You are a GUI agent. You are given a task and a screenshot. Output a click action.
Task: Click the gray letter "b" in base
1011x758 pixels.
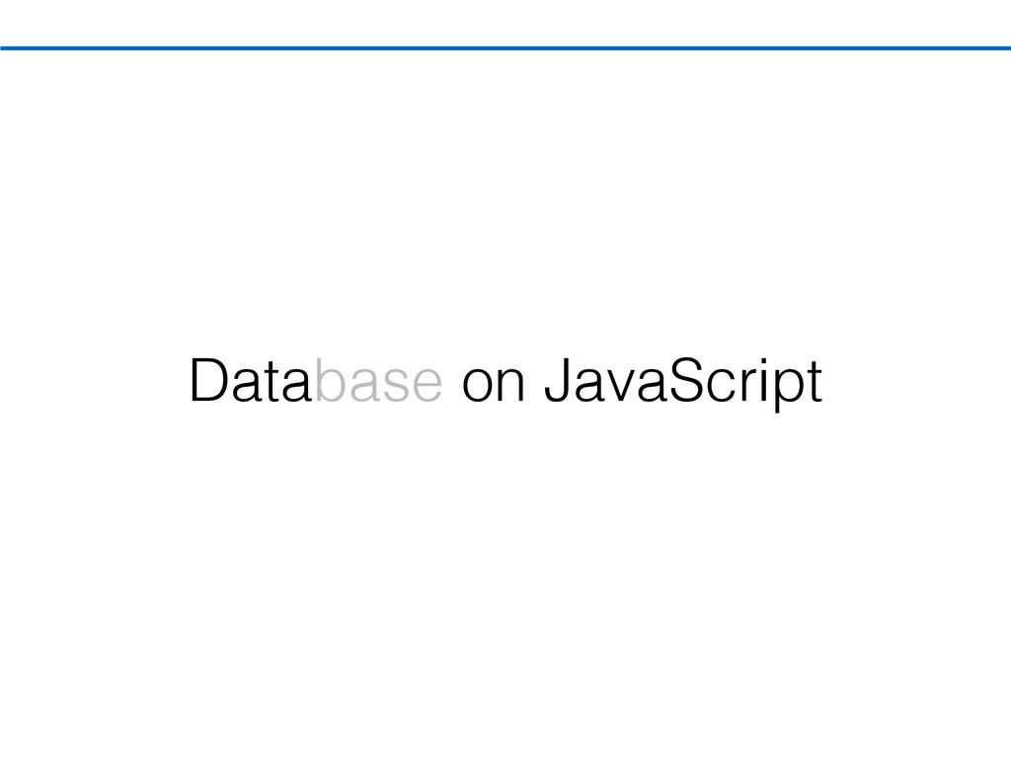[x=329, y=381]
